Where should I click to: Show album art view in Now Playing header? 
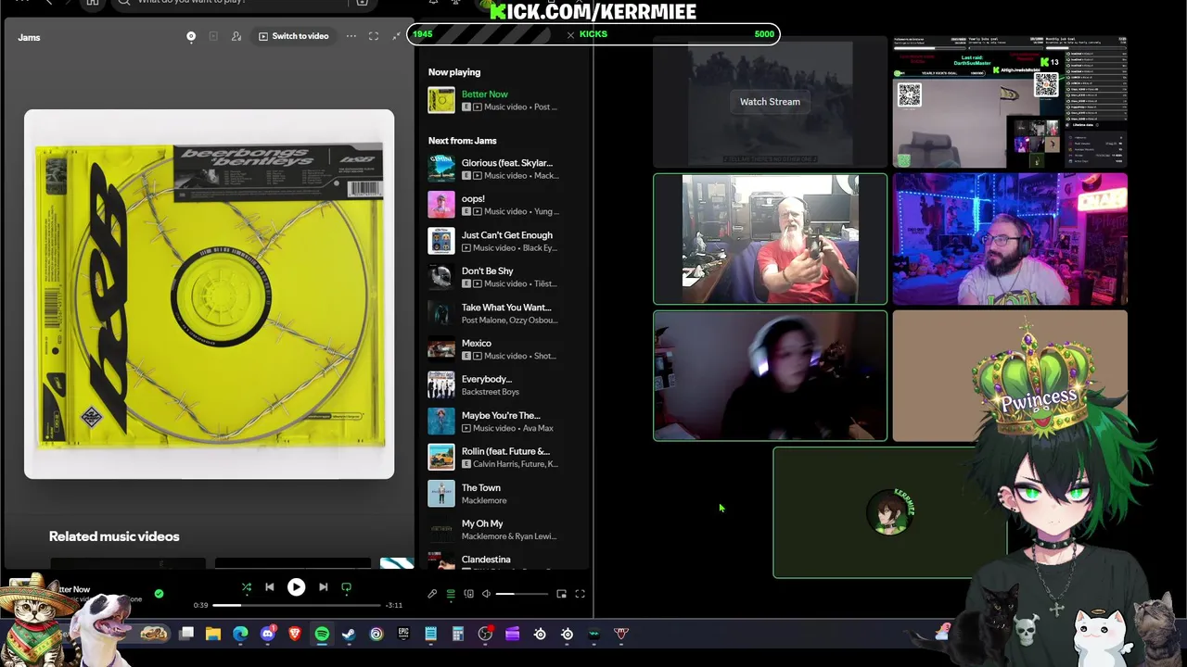pos(191,36)
